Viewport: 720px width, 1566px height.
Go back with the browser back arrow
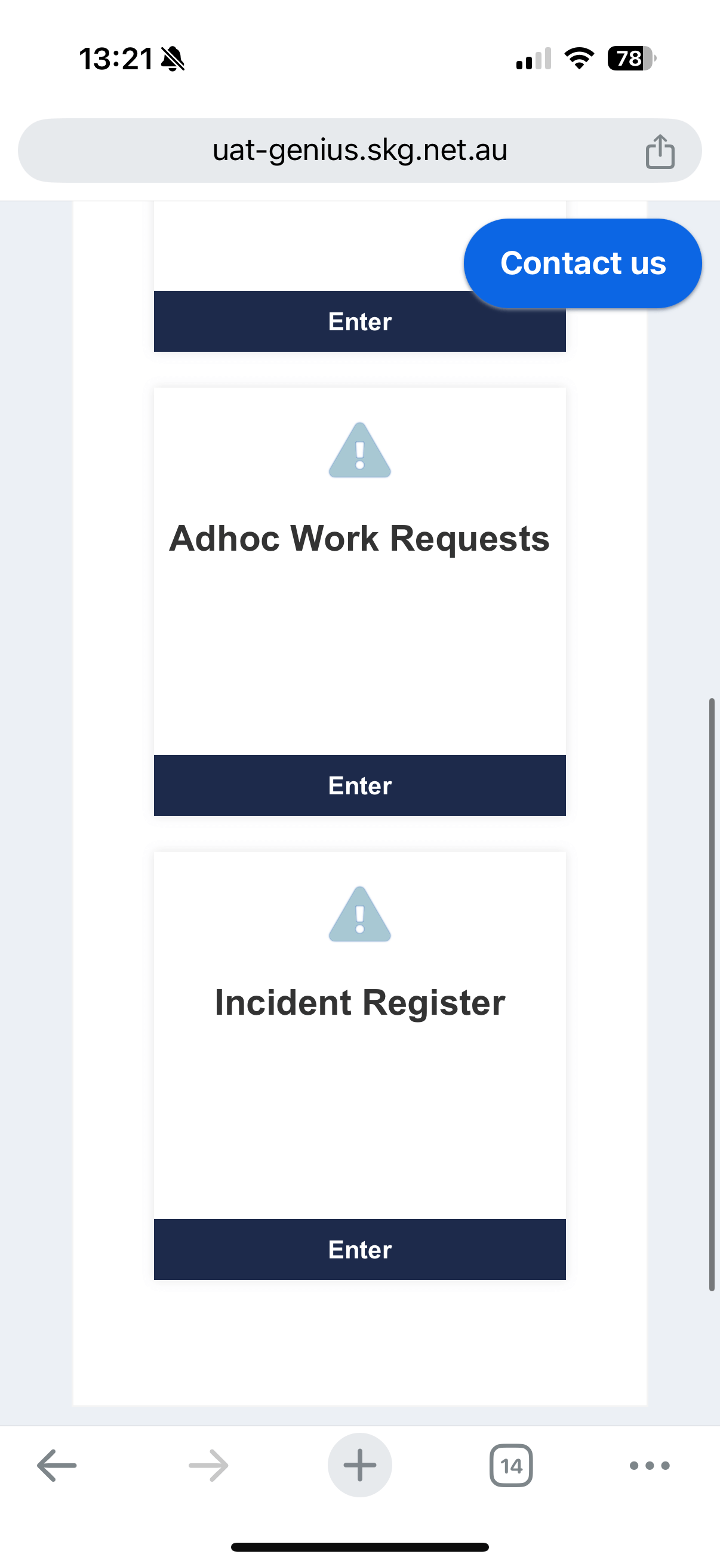click(57, 1465)
